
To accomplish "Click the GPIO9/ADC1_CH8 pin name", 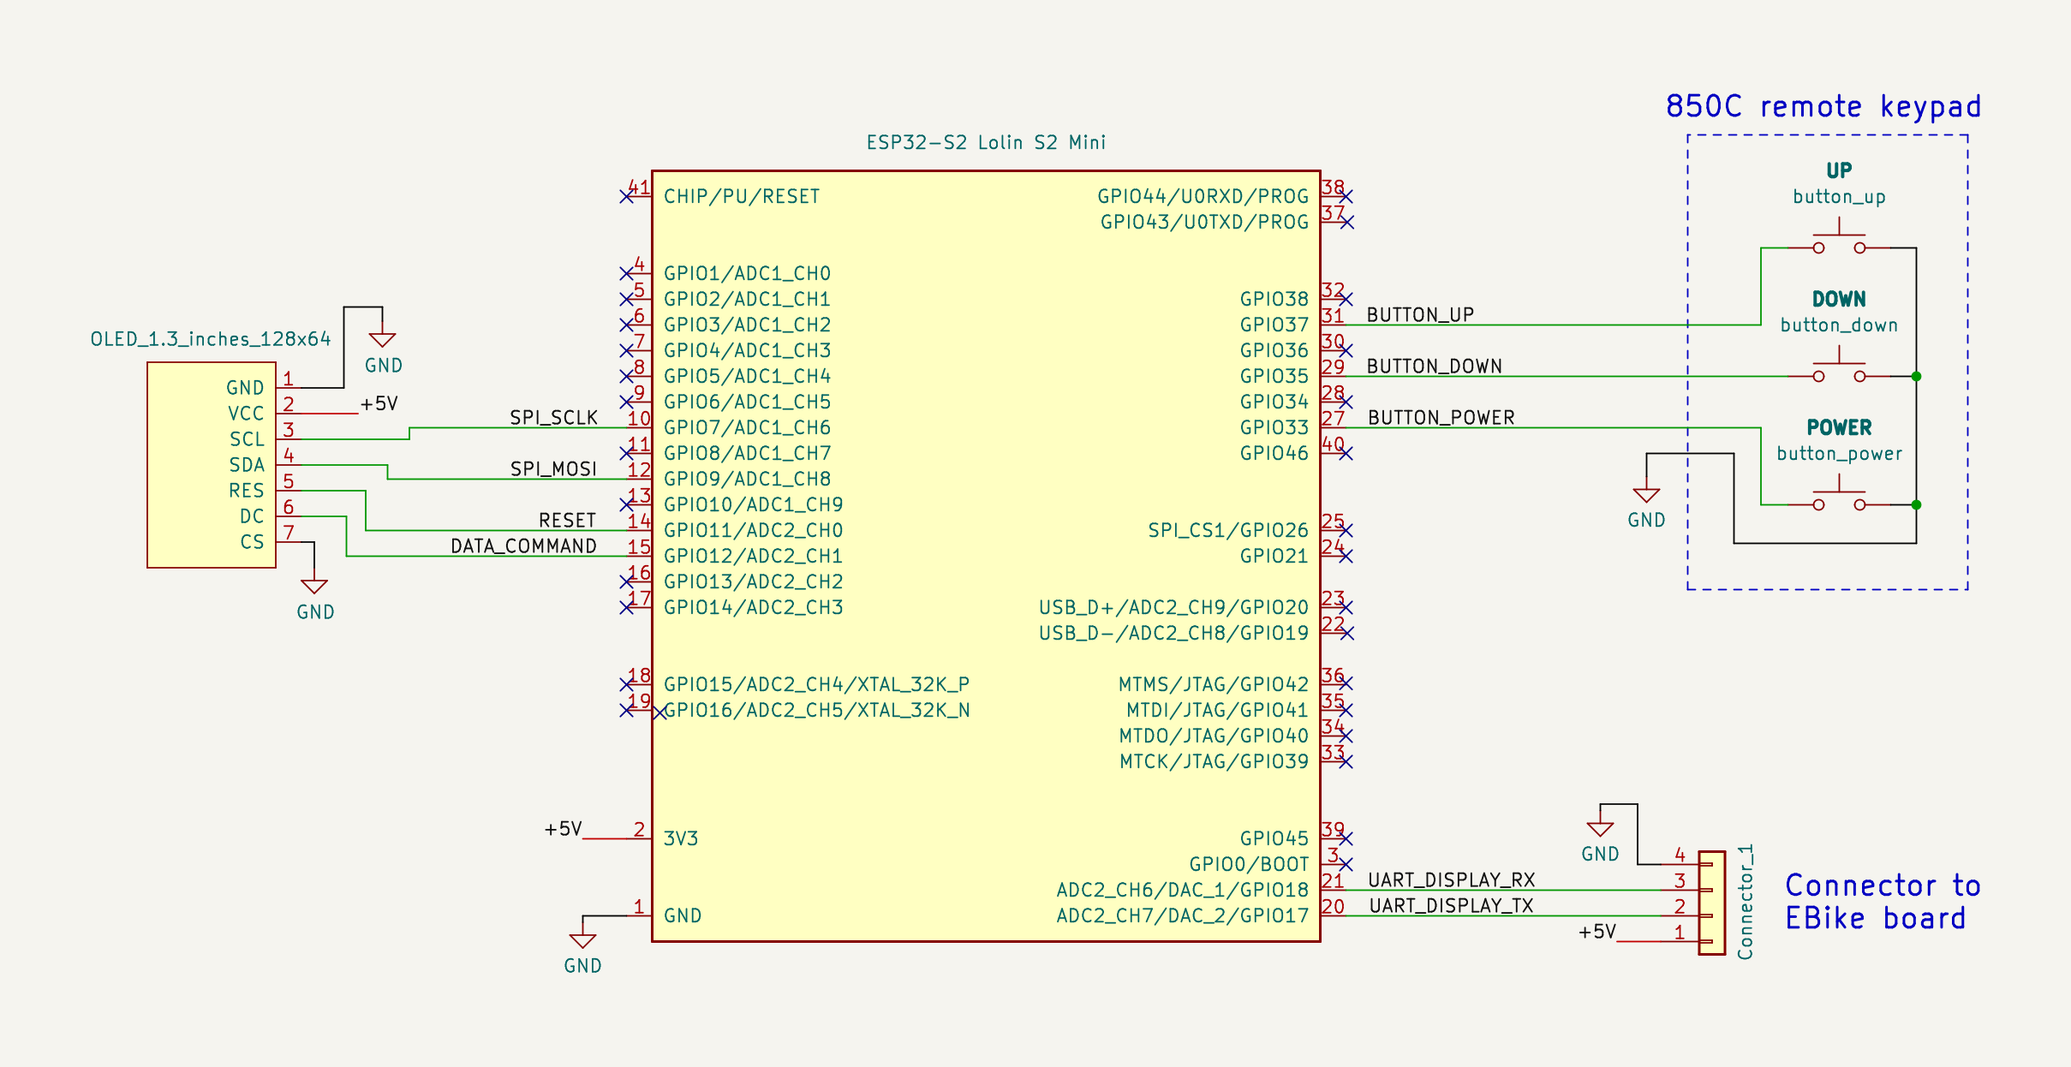I will [x=747, y=479].
